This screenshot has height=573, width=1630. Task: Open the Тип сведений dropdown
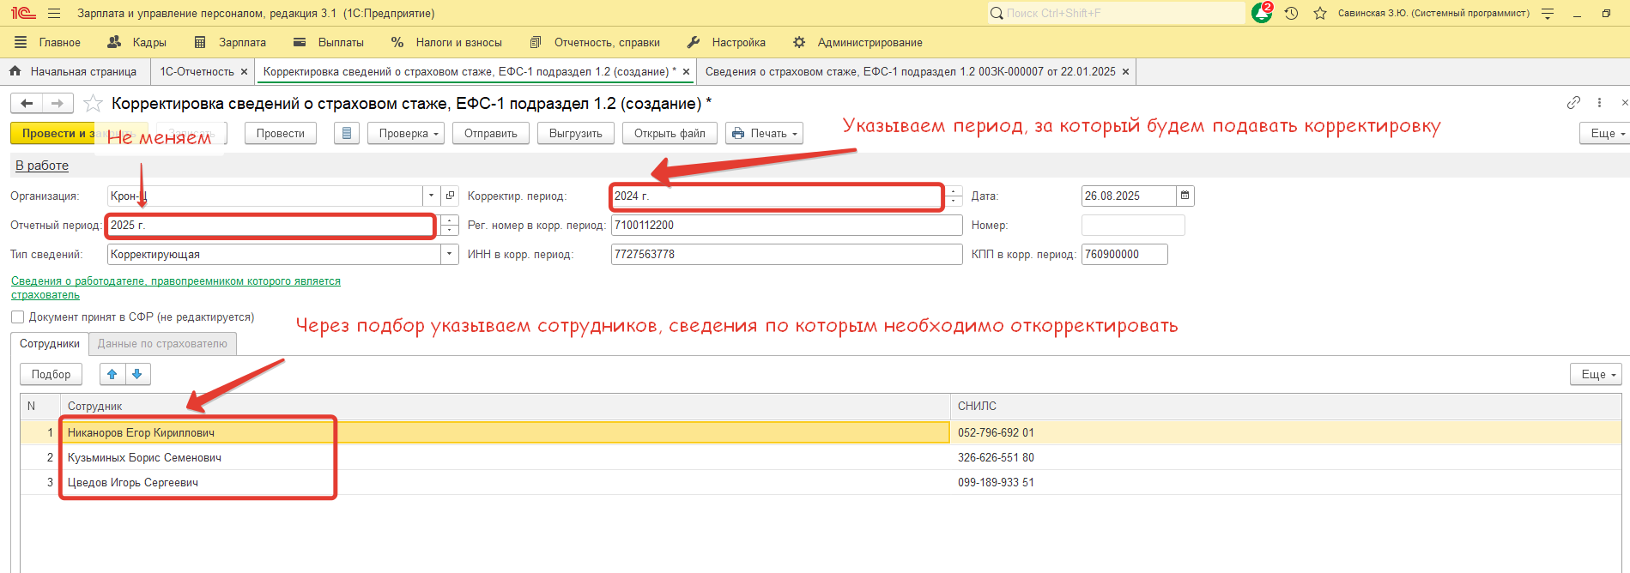tap(449, 254)
